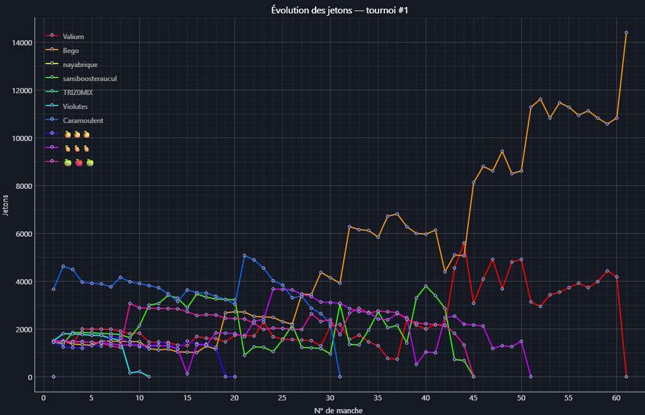The height and width of the screenshot is (415, 645).
Task: Click the x-axis tick label 25
Action: click(282, 398)
